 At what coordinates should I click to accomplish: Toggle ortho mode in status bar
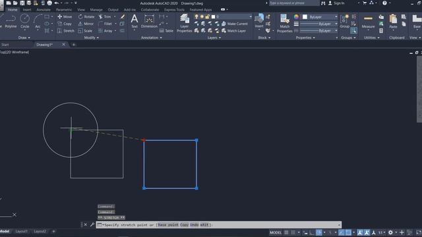(312, 232)
